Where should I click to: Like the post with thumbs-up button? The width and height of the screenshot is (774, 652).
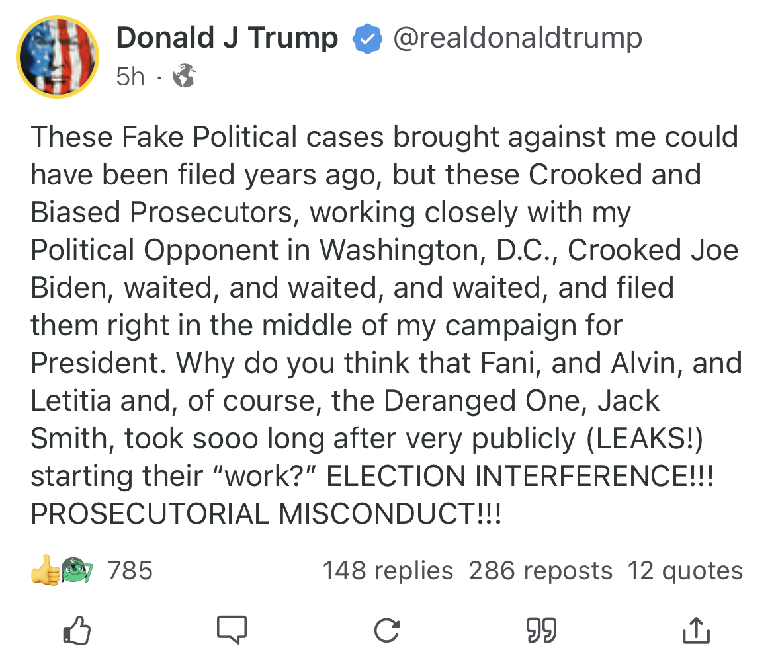77,630
